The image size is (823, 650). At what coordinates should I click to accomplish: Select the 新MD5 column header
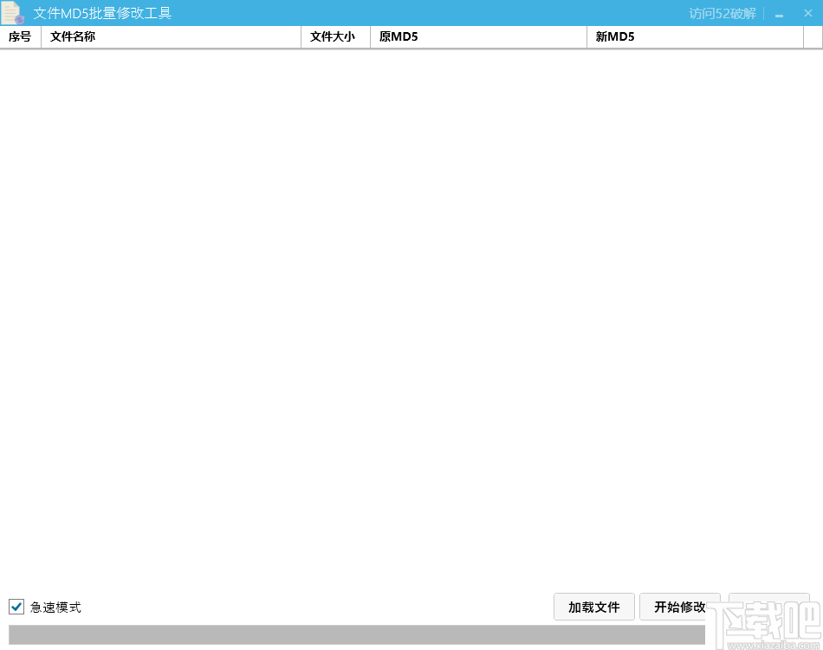point(616,36)
